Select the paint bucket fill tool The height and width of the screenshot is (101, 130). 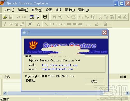(16, 24)
